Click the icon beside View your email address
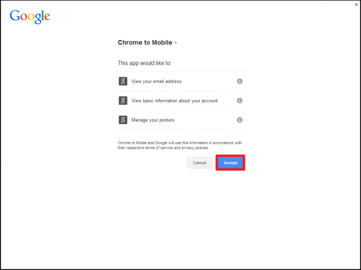This screenshot has height=270, width=361. tap(123, 81)
